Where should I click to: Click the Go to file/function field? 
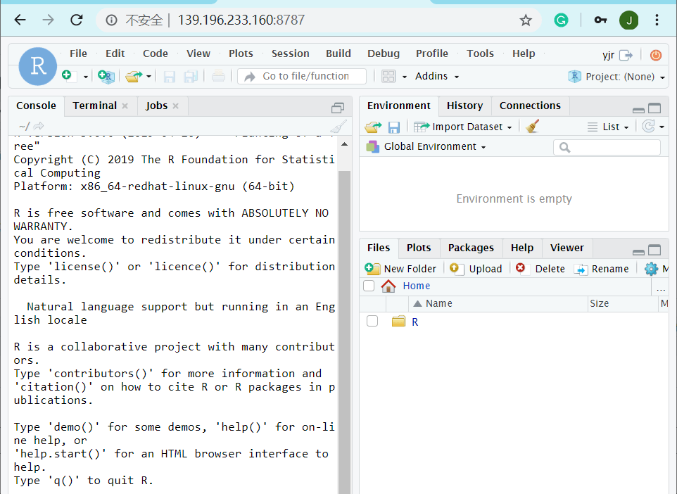click(x=304, y=76)
